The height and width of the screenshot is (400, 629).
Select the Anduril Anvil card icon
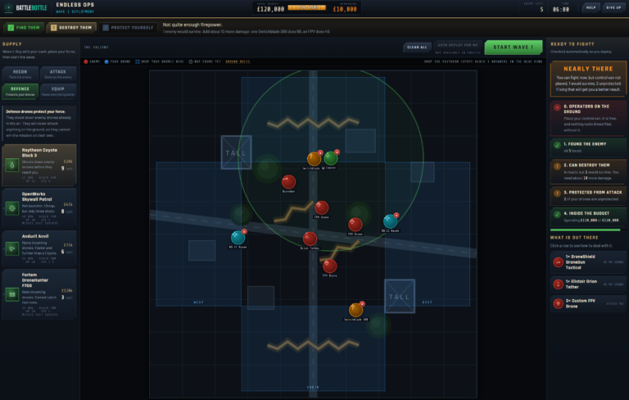(12, 248)
